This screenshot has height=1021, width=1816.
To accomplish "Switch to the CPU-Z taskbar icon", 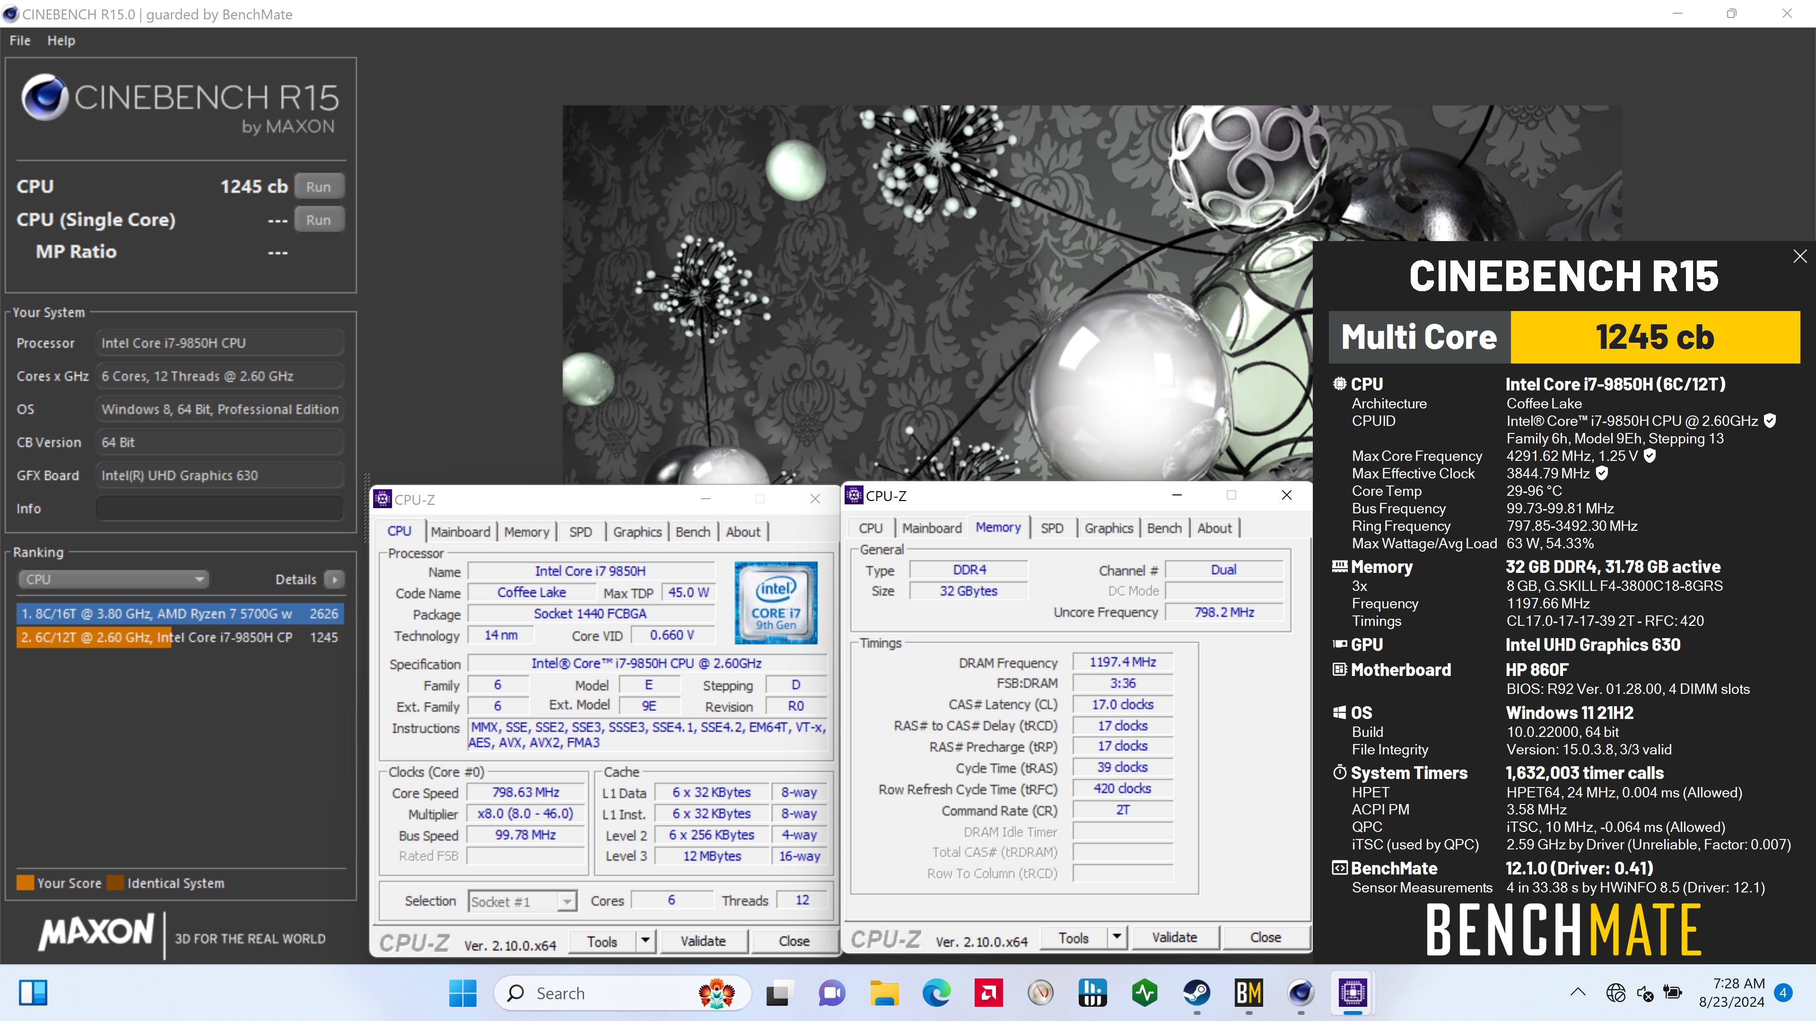I will (x=1353, y=994).
